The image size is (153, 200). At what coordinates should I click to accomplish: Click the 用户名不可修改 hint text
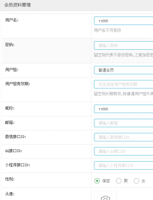pos(108,30)
